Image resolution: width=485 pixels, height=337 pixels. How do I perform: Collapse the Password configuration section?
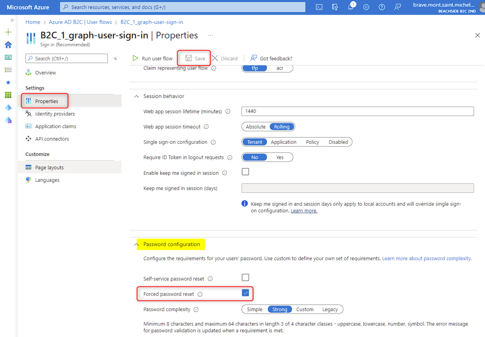click(136, 244)
